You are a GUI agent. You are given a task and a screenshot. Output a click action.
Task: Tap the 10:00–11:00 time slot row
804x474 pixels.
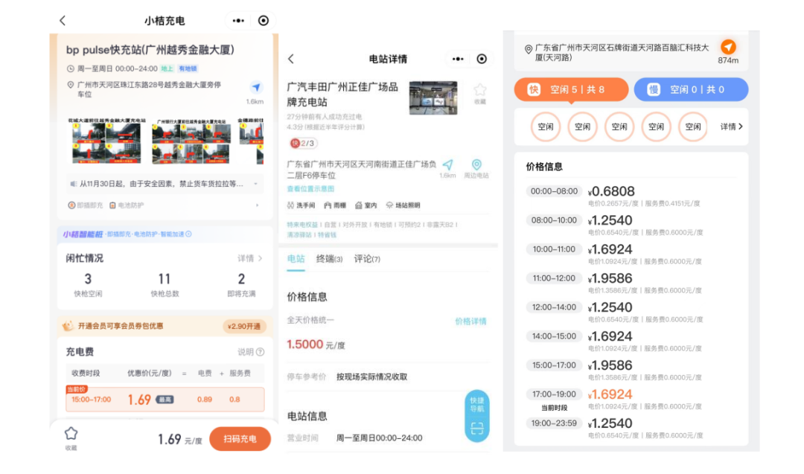pyautogui.click(x=631, y=254)
